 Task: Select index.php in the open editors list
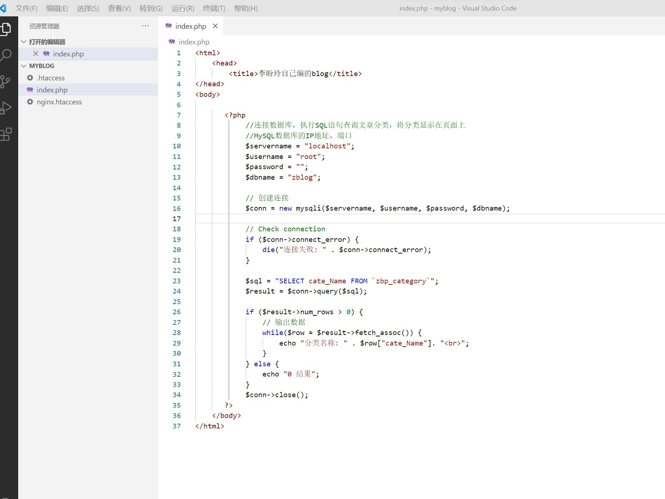point(88,53)
